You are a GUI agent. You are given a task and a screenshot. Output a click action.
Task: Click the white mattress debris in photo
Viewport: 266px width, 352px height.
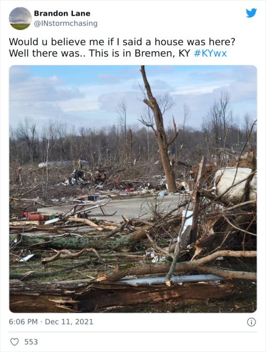[x=235, y=184]
